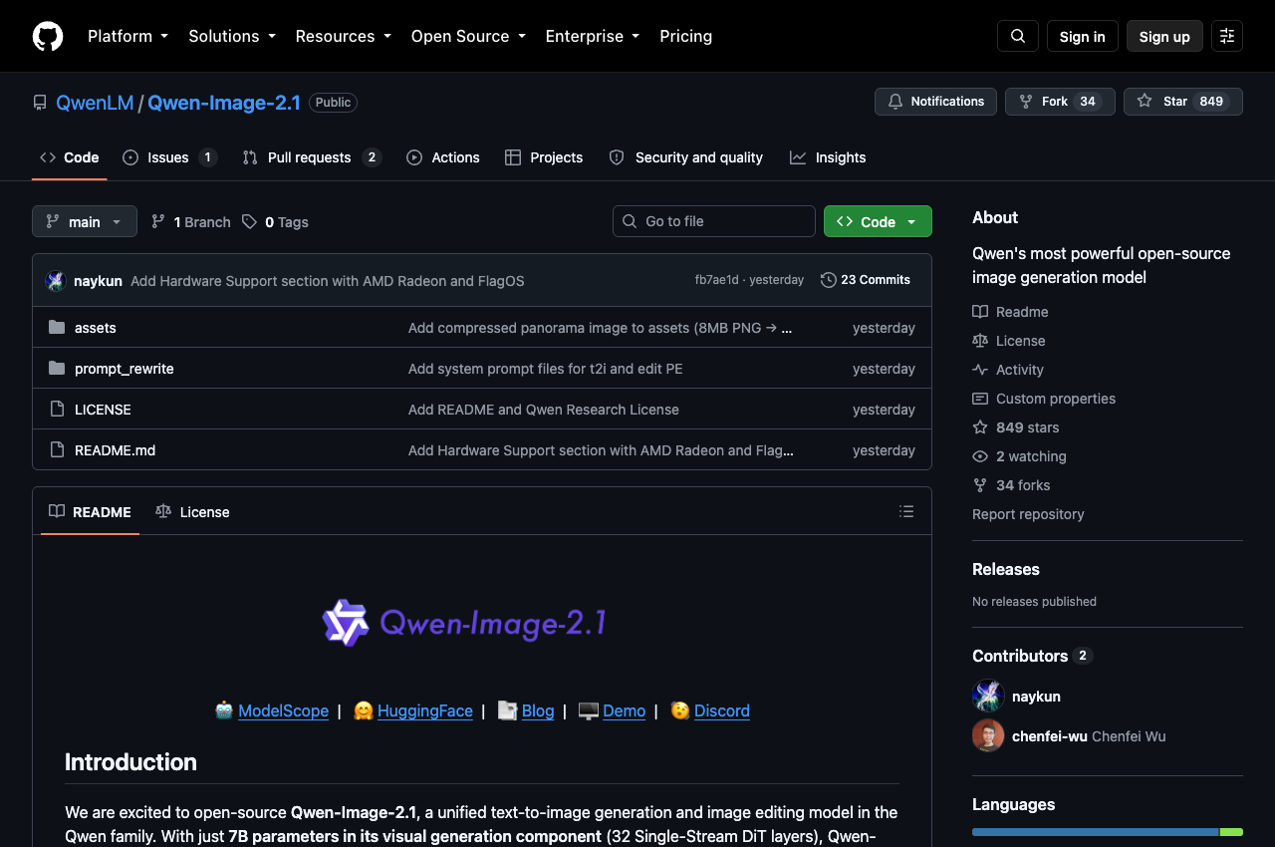View 849 stars link
The height and width of the screenshot is (847, 1275).
click(x=1016, y=427)
